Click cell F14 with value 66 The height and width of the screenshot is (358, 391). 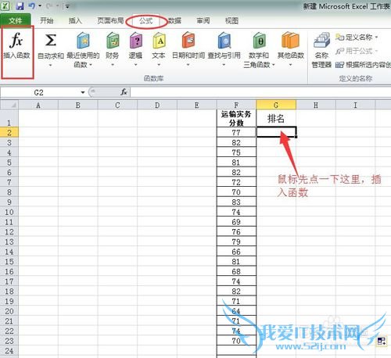pyautogui.click(x=236, y=252)
